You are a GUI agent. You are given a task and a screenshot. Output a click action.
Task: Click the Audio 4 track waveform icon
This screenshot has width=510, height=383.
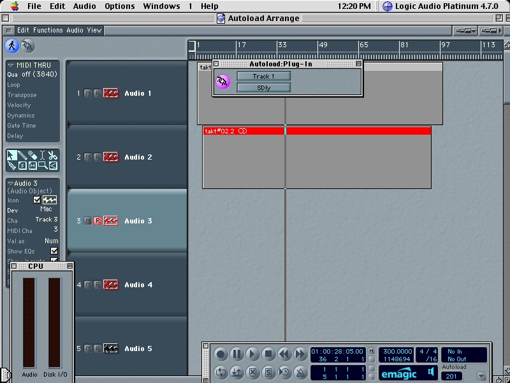point(110,285)
